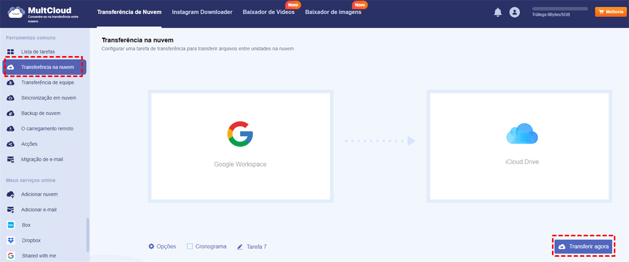
Task: Open the user account avatar
Action: [x=515, y=13]
